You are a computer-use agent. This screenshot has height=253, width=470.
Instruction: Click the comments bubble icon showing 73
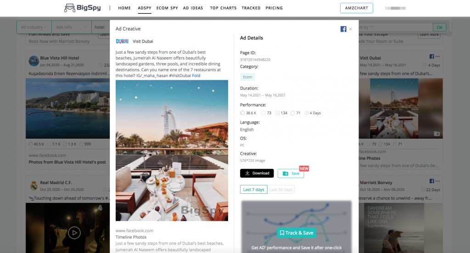tap(263, 113)
